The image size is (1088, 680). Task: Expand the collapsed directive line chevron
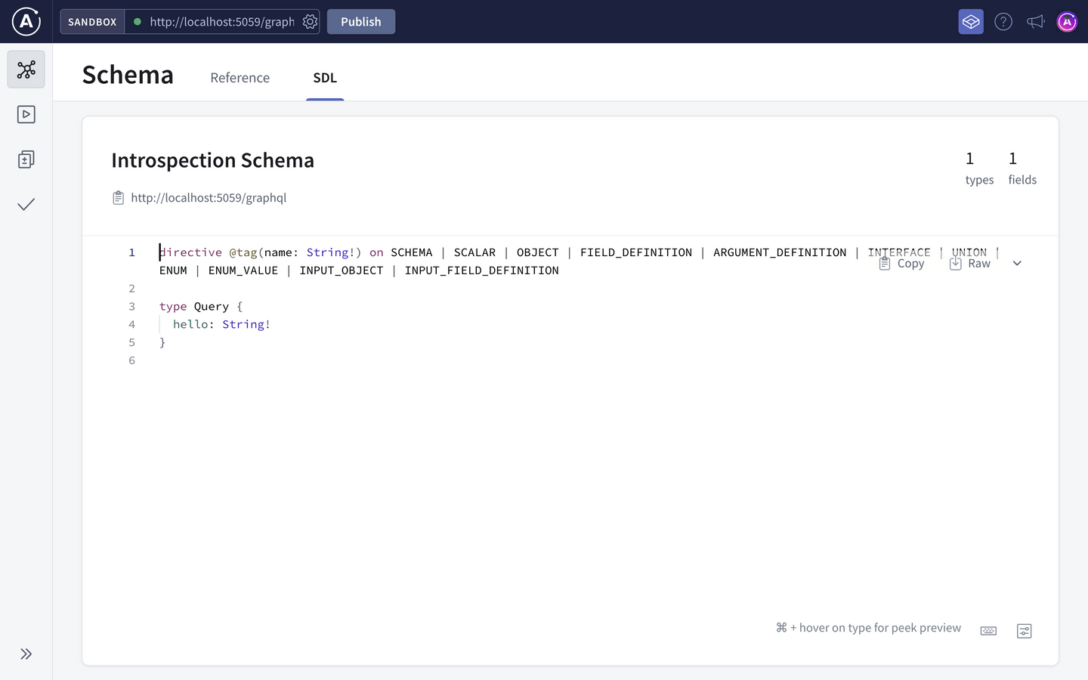pyautogui.click(x=1016, y=263)
